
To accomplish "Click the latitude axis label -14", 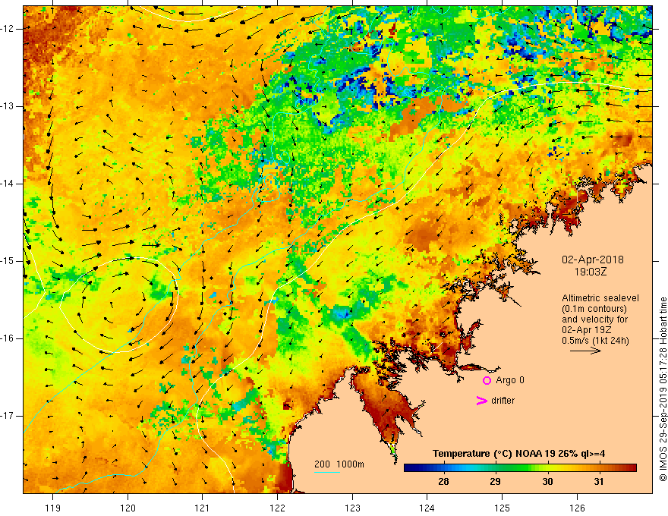I will [8, 184].
